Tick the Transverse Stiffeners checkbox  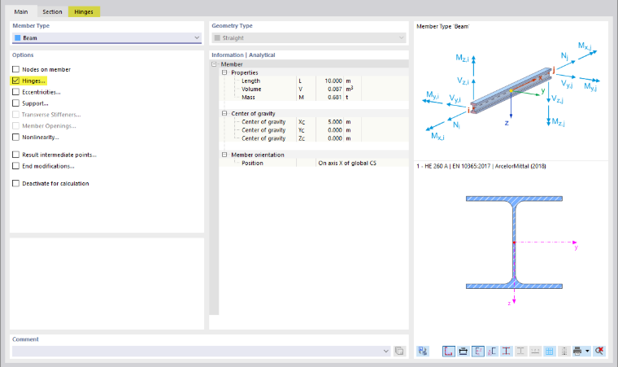(15, 115)
